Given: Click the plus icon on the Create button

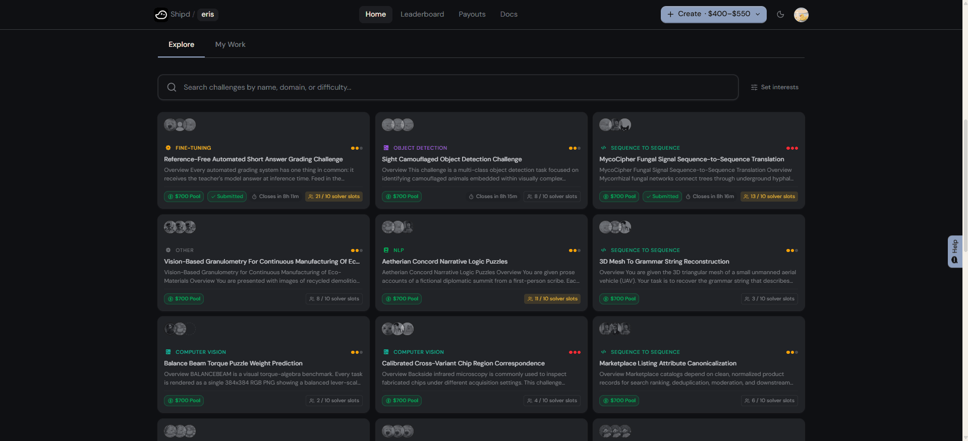Looking at the screenshot, I should click(670, 14).
